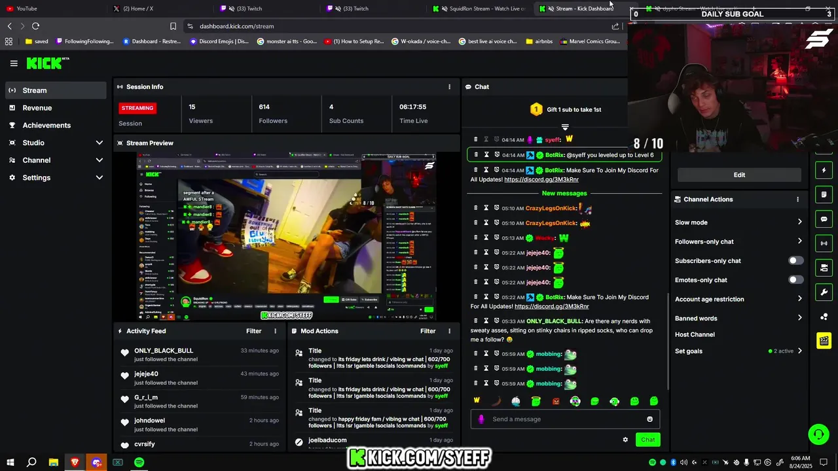This screenshot has width=838, height=471.
Task: Click johndowel in Activity Feed
Action: tap(149, 421)
